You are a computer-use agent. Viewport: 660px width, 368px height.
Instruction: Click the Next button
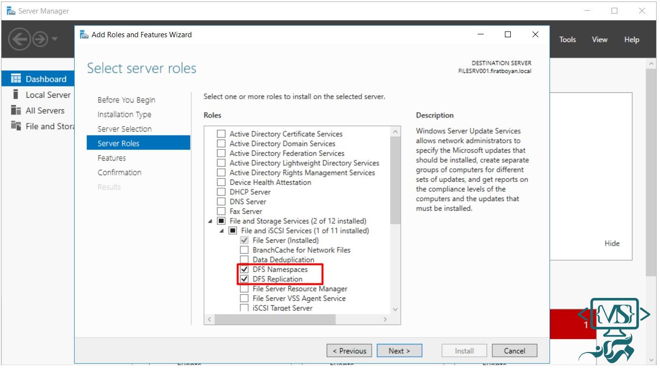pyautogui.click(x=399, y=351)
